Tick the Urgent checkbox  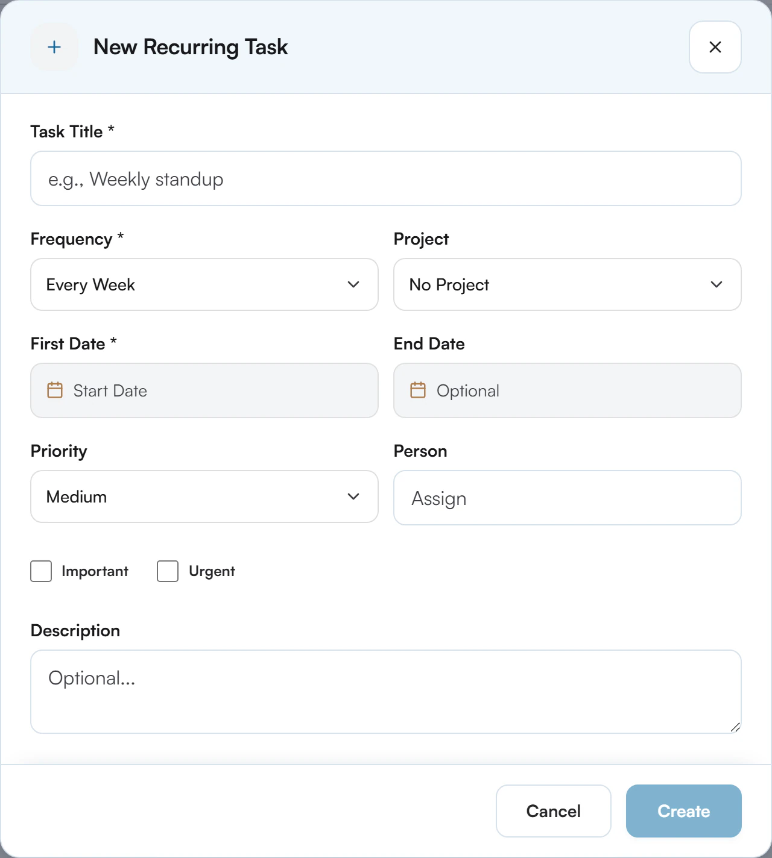(x=168, y=571)
